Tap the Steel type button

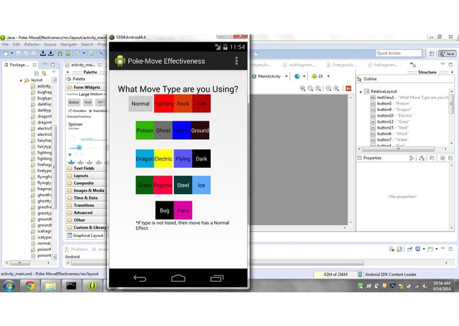click(x=183, y=185)
